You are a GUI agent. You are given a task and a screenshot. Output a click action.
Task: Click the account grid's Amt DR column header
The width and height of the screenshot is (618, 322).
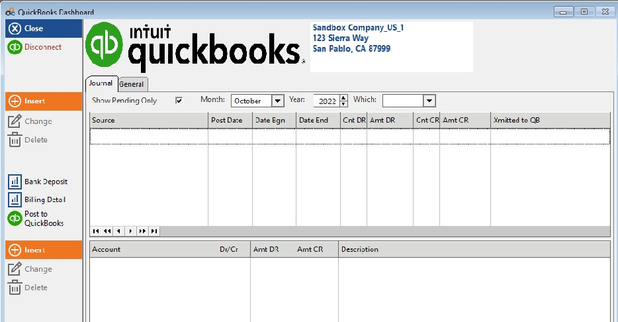coord(266,249)
